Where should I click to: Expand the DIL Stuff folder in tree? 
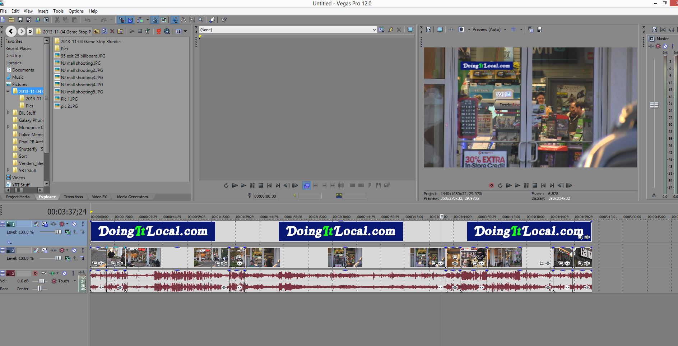8,113
